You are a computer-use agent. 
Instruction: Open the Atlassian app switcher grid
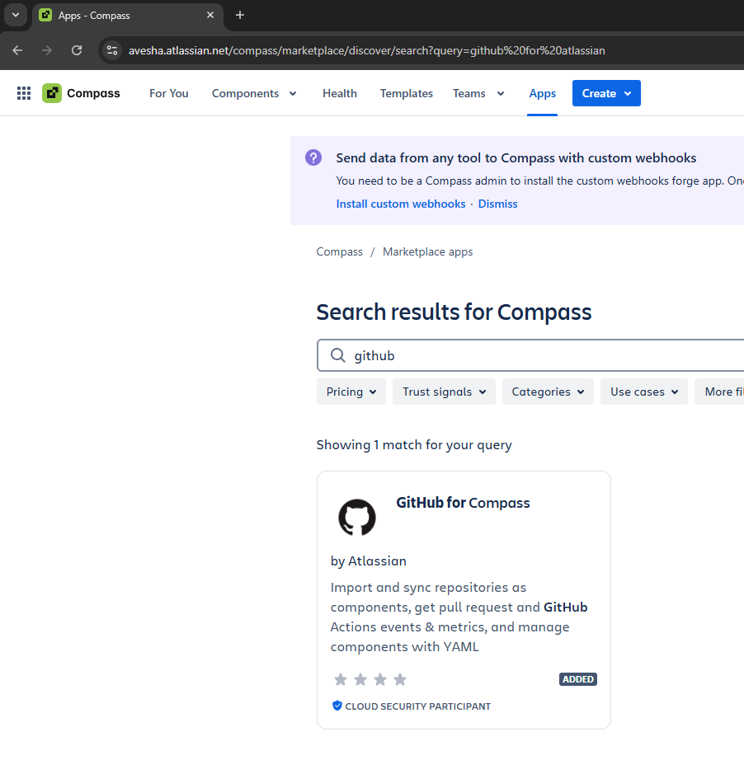coord(23,92)
